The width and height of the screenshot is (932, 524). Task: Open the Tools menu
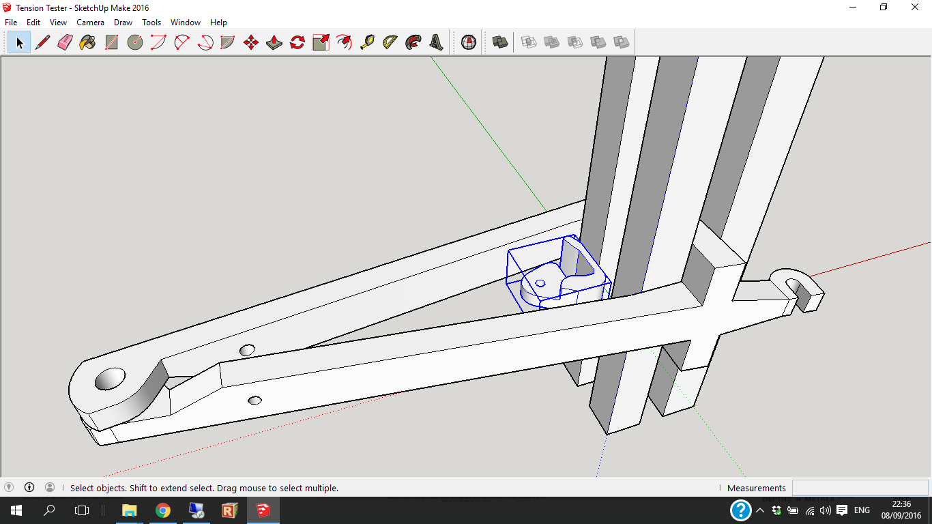[x=151, y=23]
